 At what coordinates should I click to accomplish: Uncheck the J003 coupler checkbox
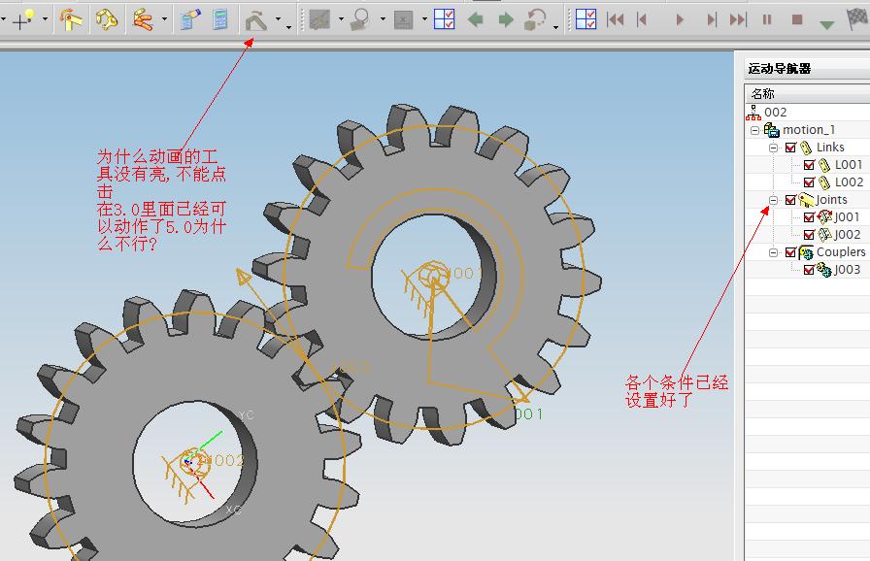click(x=809, y=270)
